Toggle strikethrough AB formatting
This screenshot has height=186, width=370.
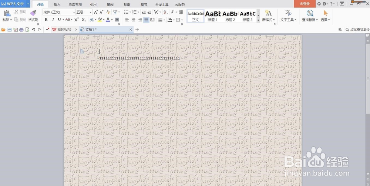click(x=68, y=20)
